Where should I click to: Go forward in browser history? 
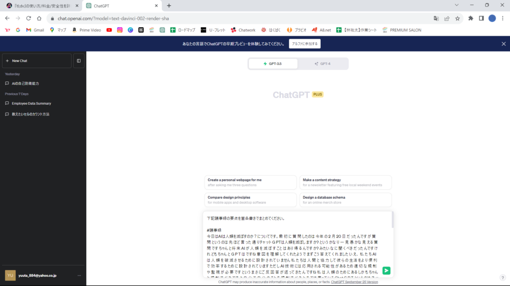point(18,18)
